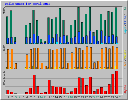The height and width of the screenshot is (100, 128).
Task: Click day label 2 on the x-axis
Action: tap(12, 97)
